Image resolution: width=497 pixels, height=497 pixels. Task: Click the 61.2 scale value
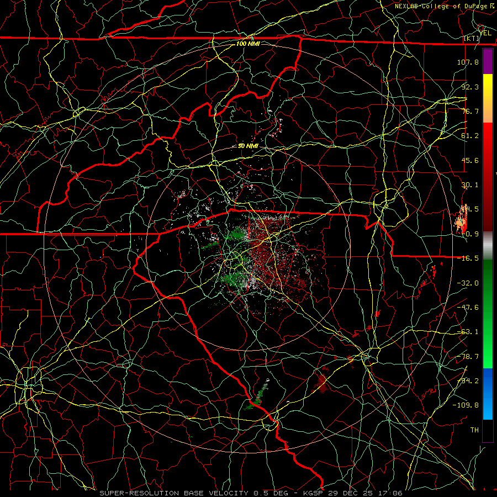470,136
